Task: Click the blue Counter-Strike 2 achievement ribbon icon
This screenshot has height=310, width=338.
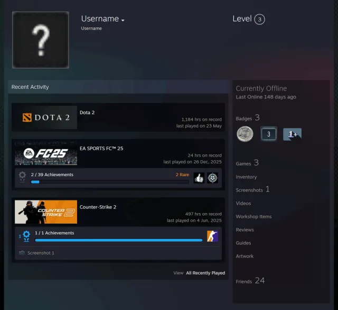Action: (x=26, y=236)
